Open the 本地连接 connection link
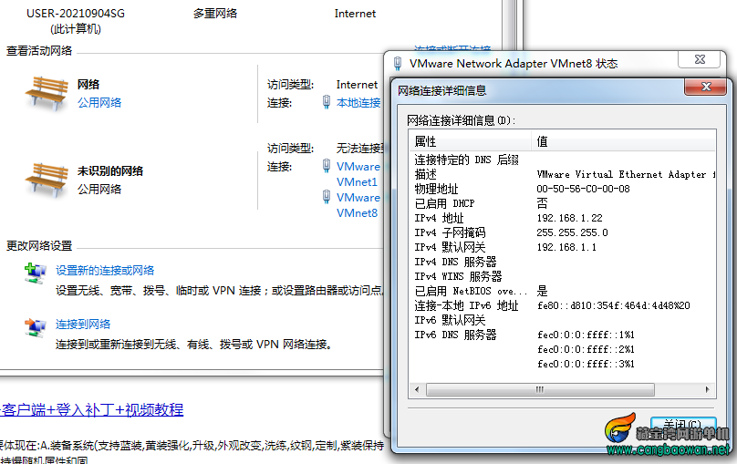 click(358, 102)
